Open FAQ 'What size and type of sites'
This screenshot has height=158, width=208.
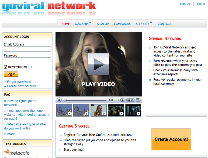tap(25, 126)
